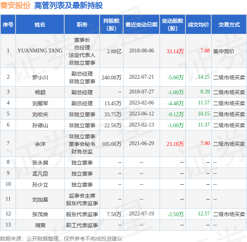Viewport: 247px width, 242px height.
Task: Click the name 张永冀
Action: [40, 163]
